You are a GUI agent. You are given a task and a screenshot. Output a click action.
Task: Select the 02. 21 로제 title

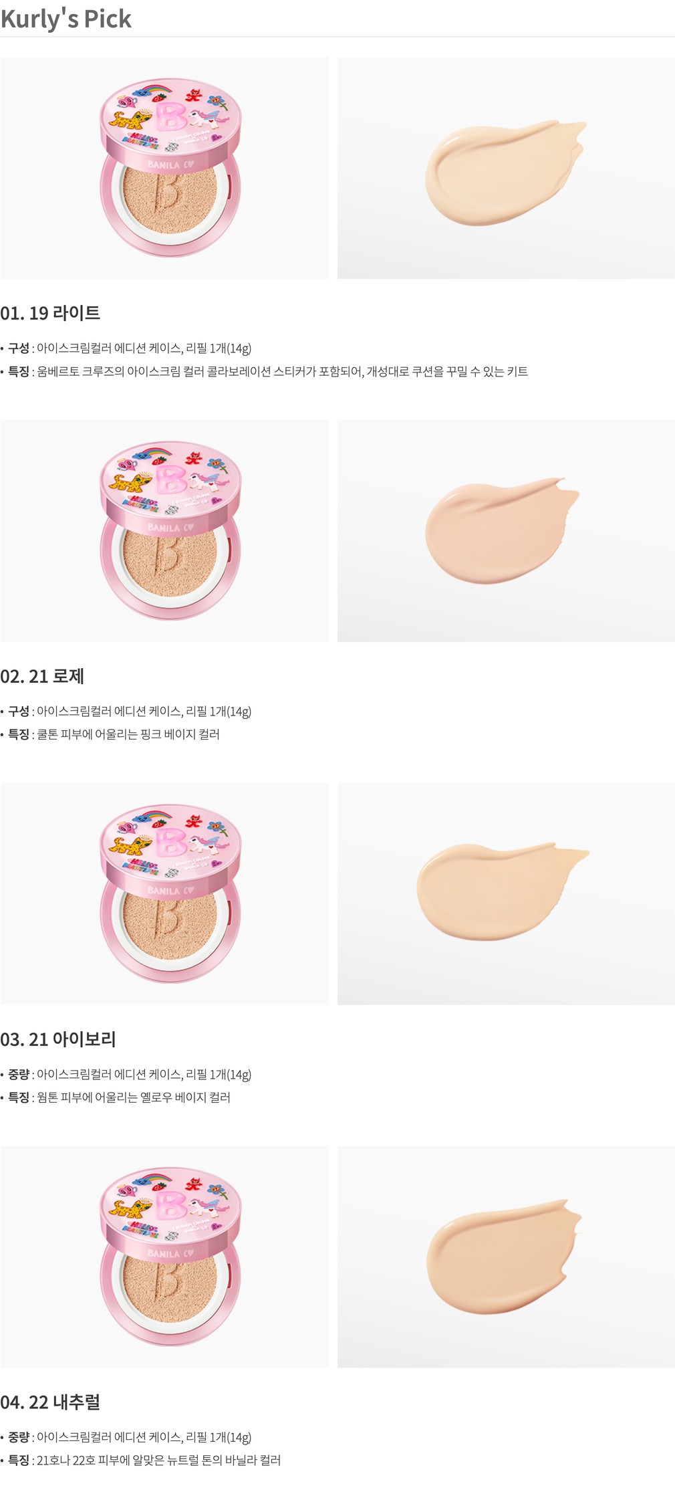(x=42, y=676)
